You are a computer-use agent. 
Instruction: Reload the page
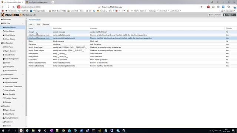(14, 7)
